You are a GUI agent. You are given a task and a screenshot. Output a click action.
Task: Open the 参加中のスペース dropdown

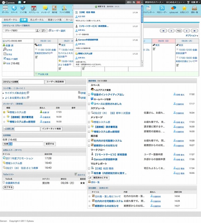[154, 2]
